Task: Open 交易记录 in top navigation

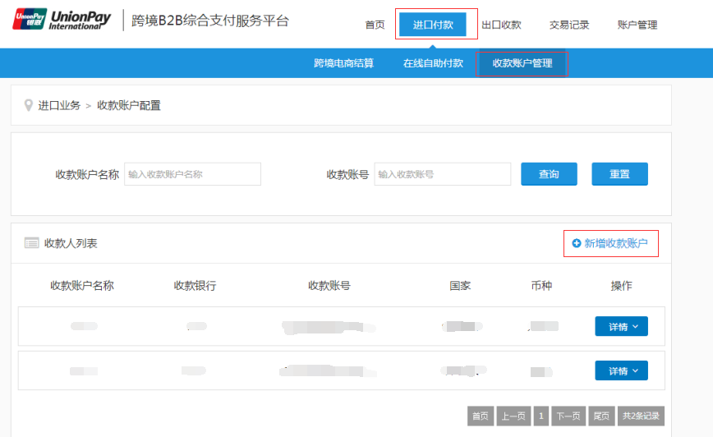Action: coord(569,25)
